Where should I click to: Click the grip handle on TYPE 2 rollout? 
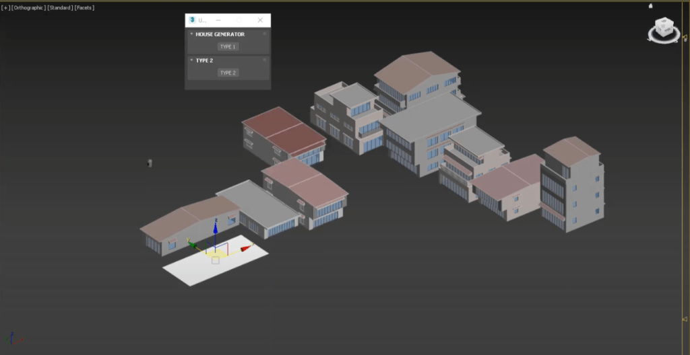[x=264, y=60]
